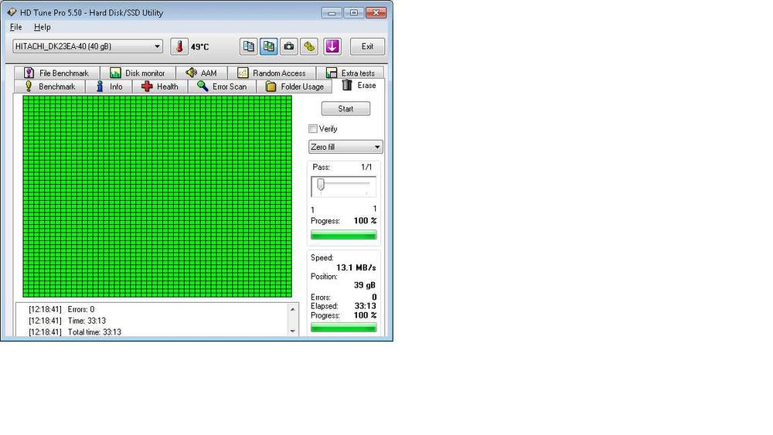
Task: Click the log scroll up arrow
Action: [293, 309]
